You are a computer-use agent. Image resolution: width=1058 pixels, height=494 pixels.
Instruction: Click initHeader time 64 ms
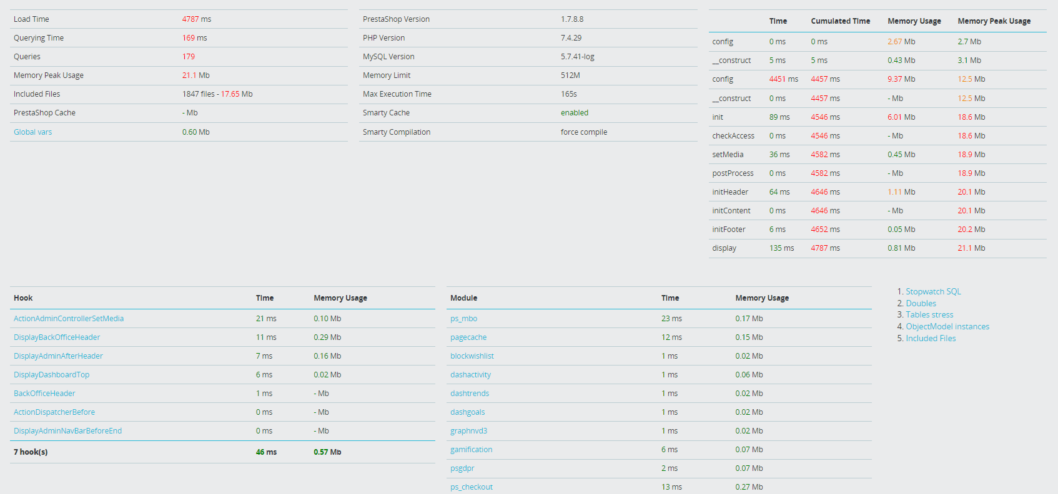(x=779, y=192)
